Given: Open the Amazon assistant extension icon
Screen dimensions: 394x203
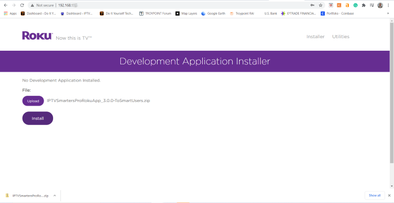Looking at the screenshot, I should [x=347, y=5].
